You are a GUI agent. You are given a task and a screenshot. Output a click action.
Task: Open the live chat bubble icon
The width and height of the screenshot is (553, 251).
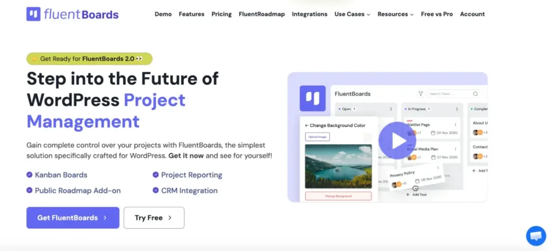pos(536,235)
